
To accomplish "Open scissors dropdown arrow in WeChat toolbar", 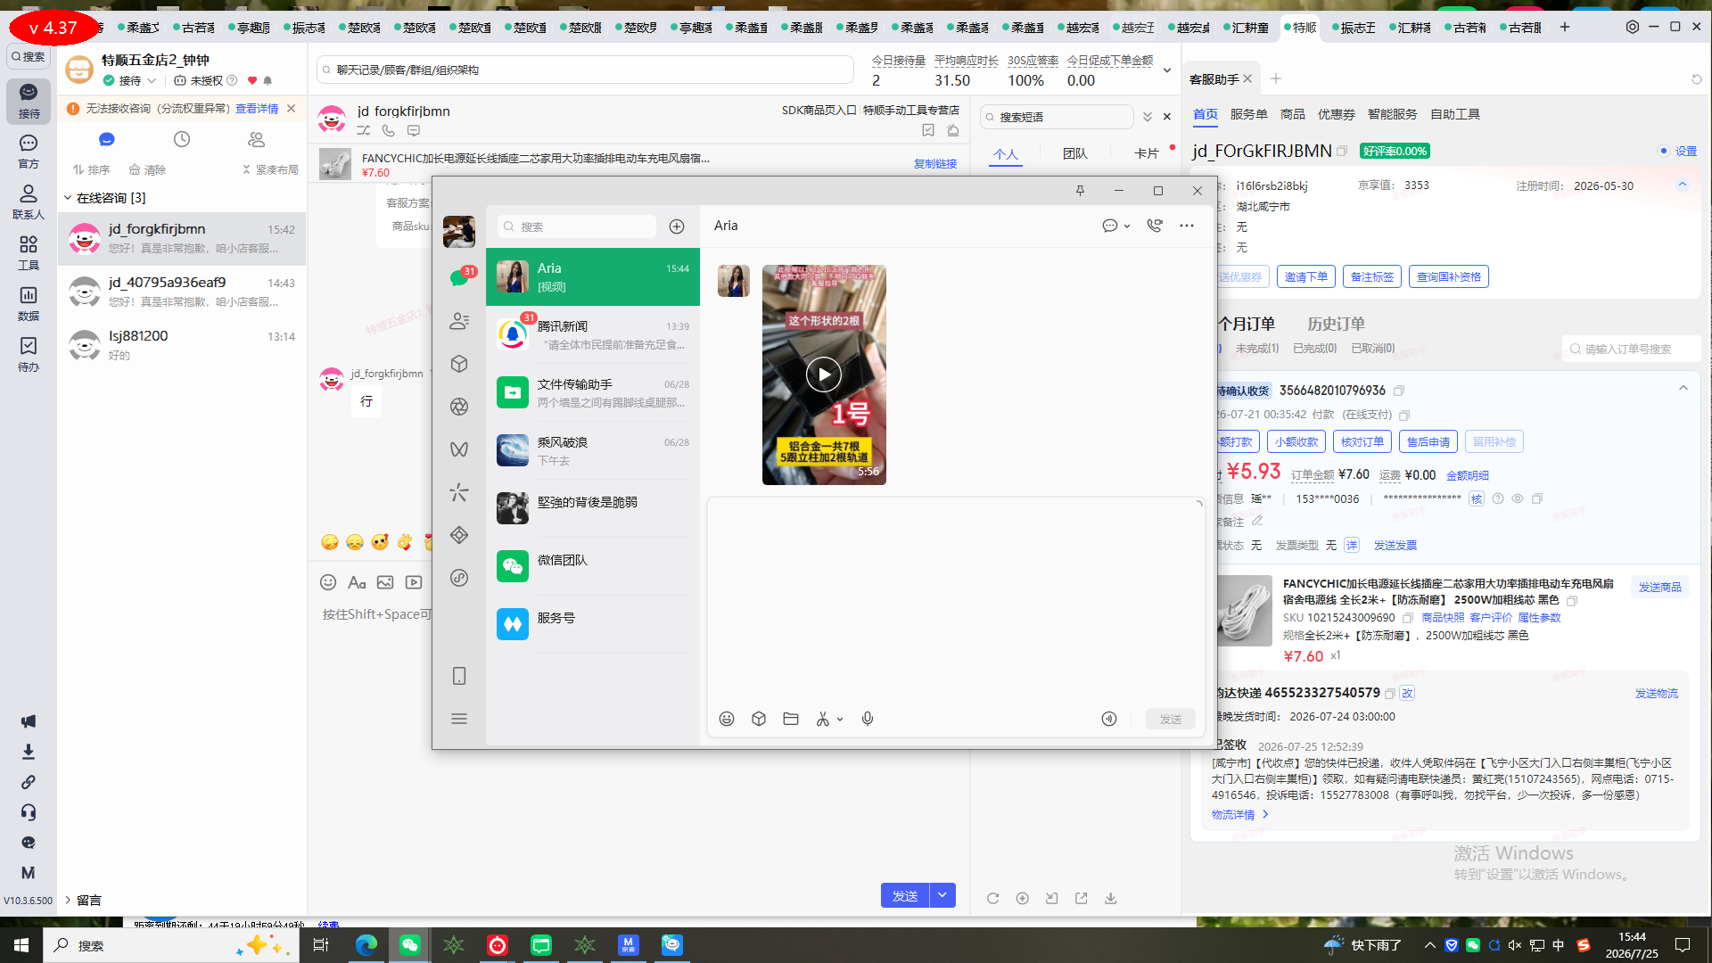I will point(840,720).
